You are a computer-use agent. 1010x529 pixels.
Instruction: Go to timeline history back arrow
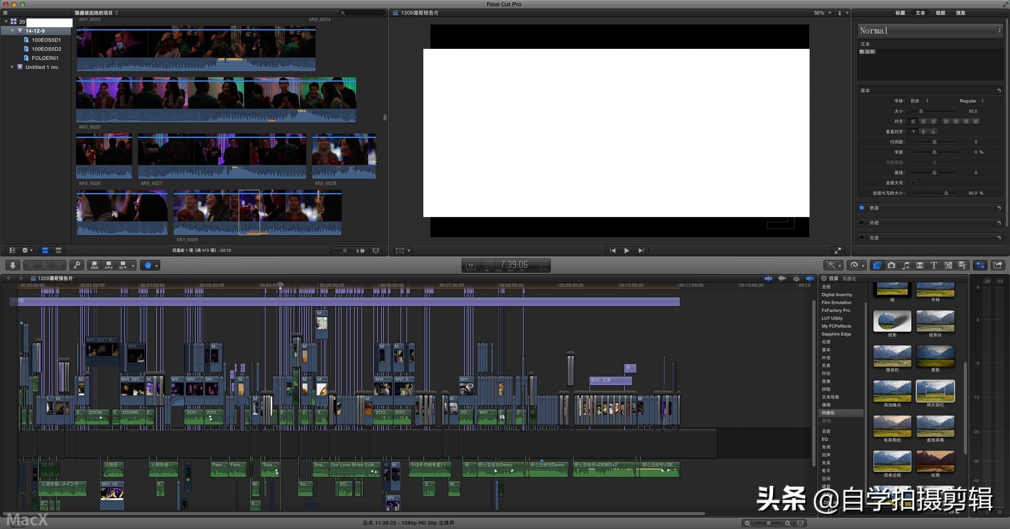tap(8, 278)
